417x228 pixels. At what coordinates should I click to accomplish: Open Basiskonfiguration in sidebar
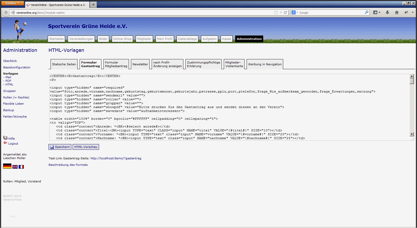coord(17,67)
